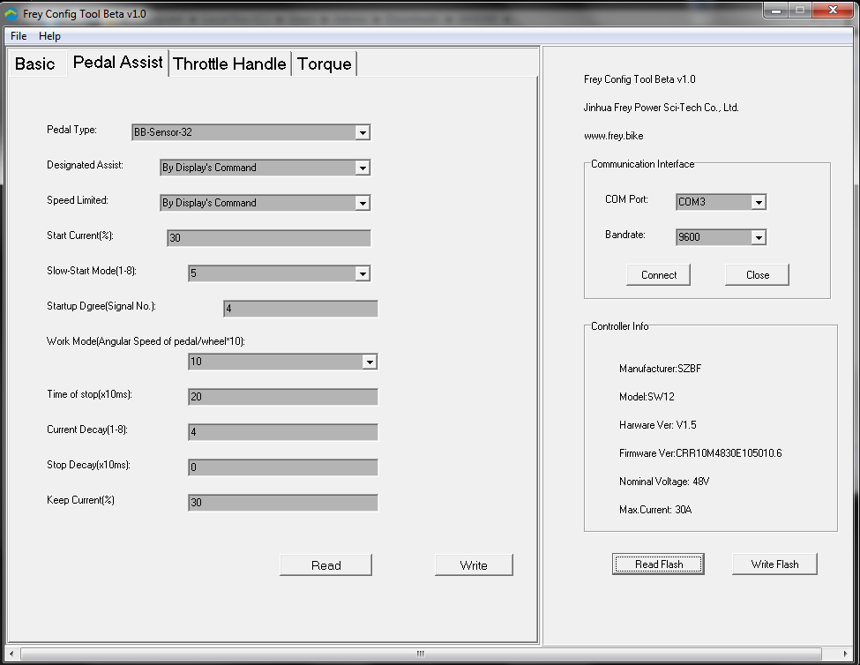The image size is (860, 665).
Task: Switch to the Torque tab
Action: (324, 64)
